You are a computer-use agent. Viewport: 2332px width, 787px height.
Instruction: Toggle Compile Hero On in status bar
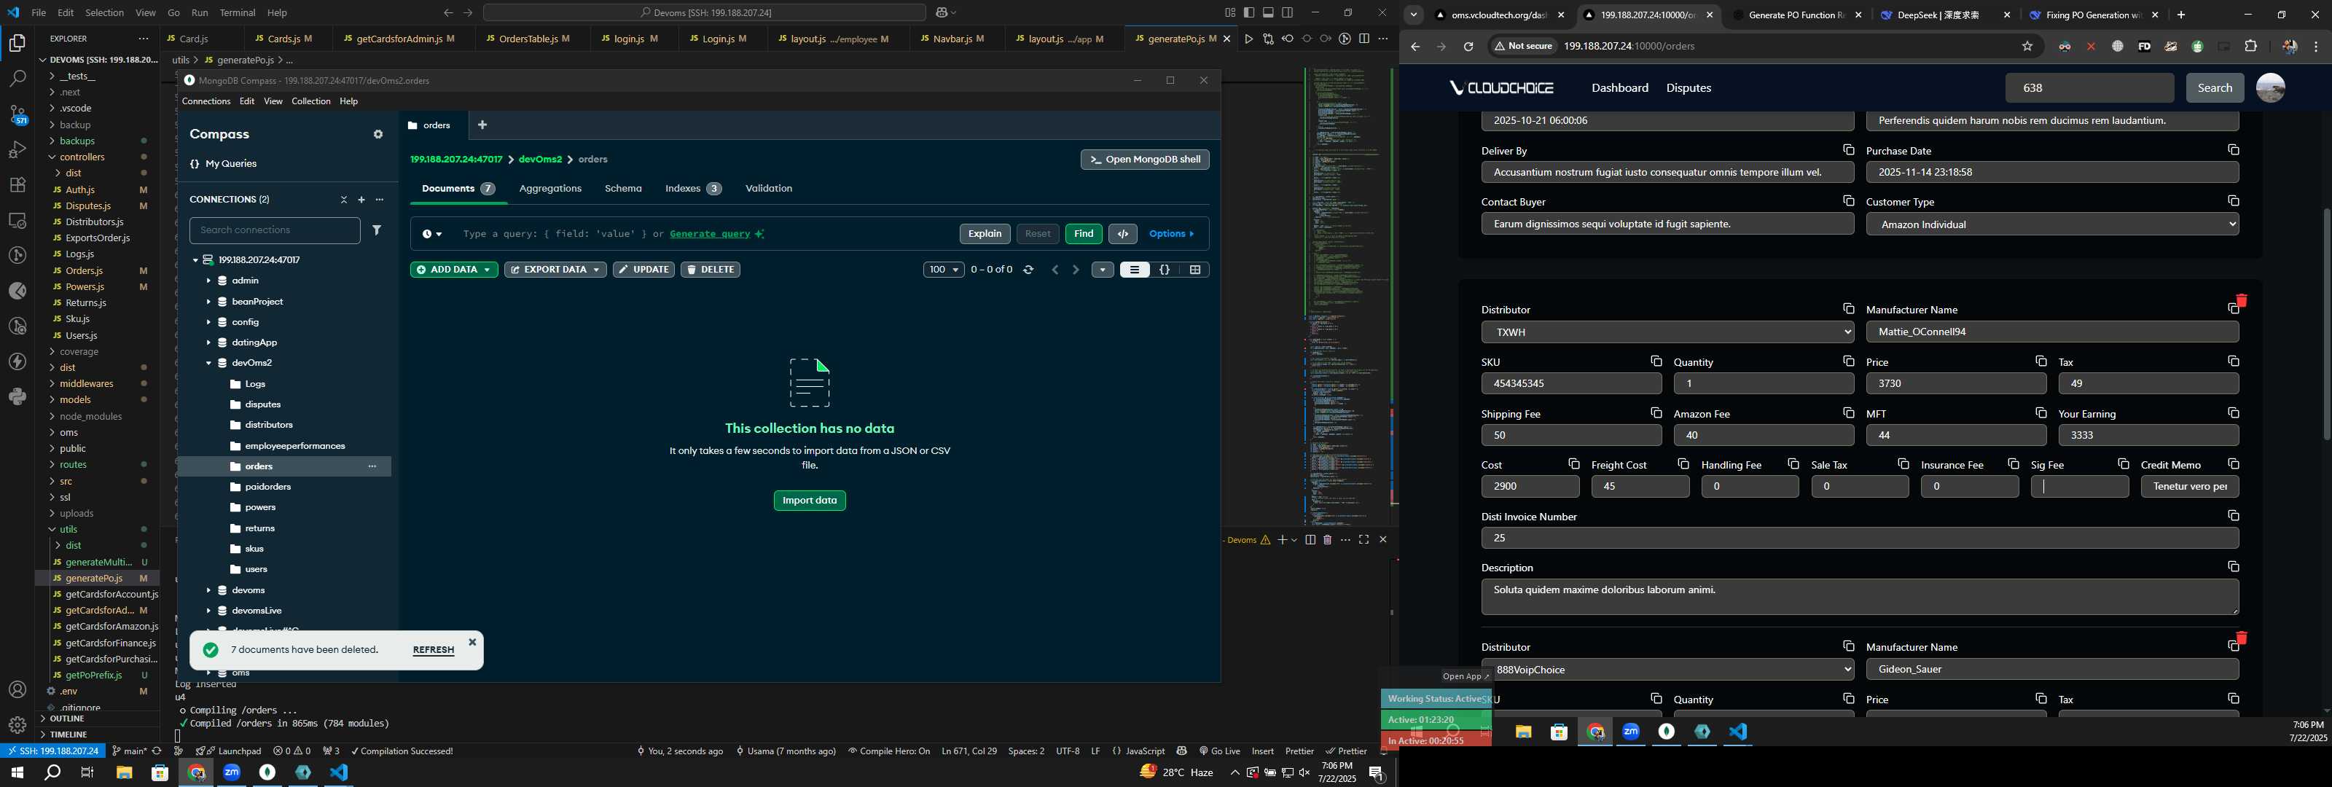point(889,751)
